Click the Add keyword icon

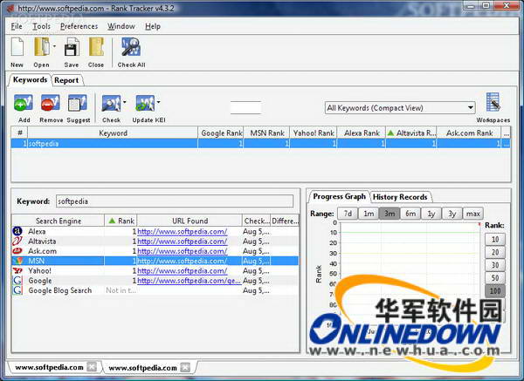pyautogui.click(x=23, y=103)
